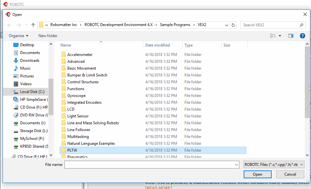Click the Open button

pyautogui.click(x=257, y=174)
